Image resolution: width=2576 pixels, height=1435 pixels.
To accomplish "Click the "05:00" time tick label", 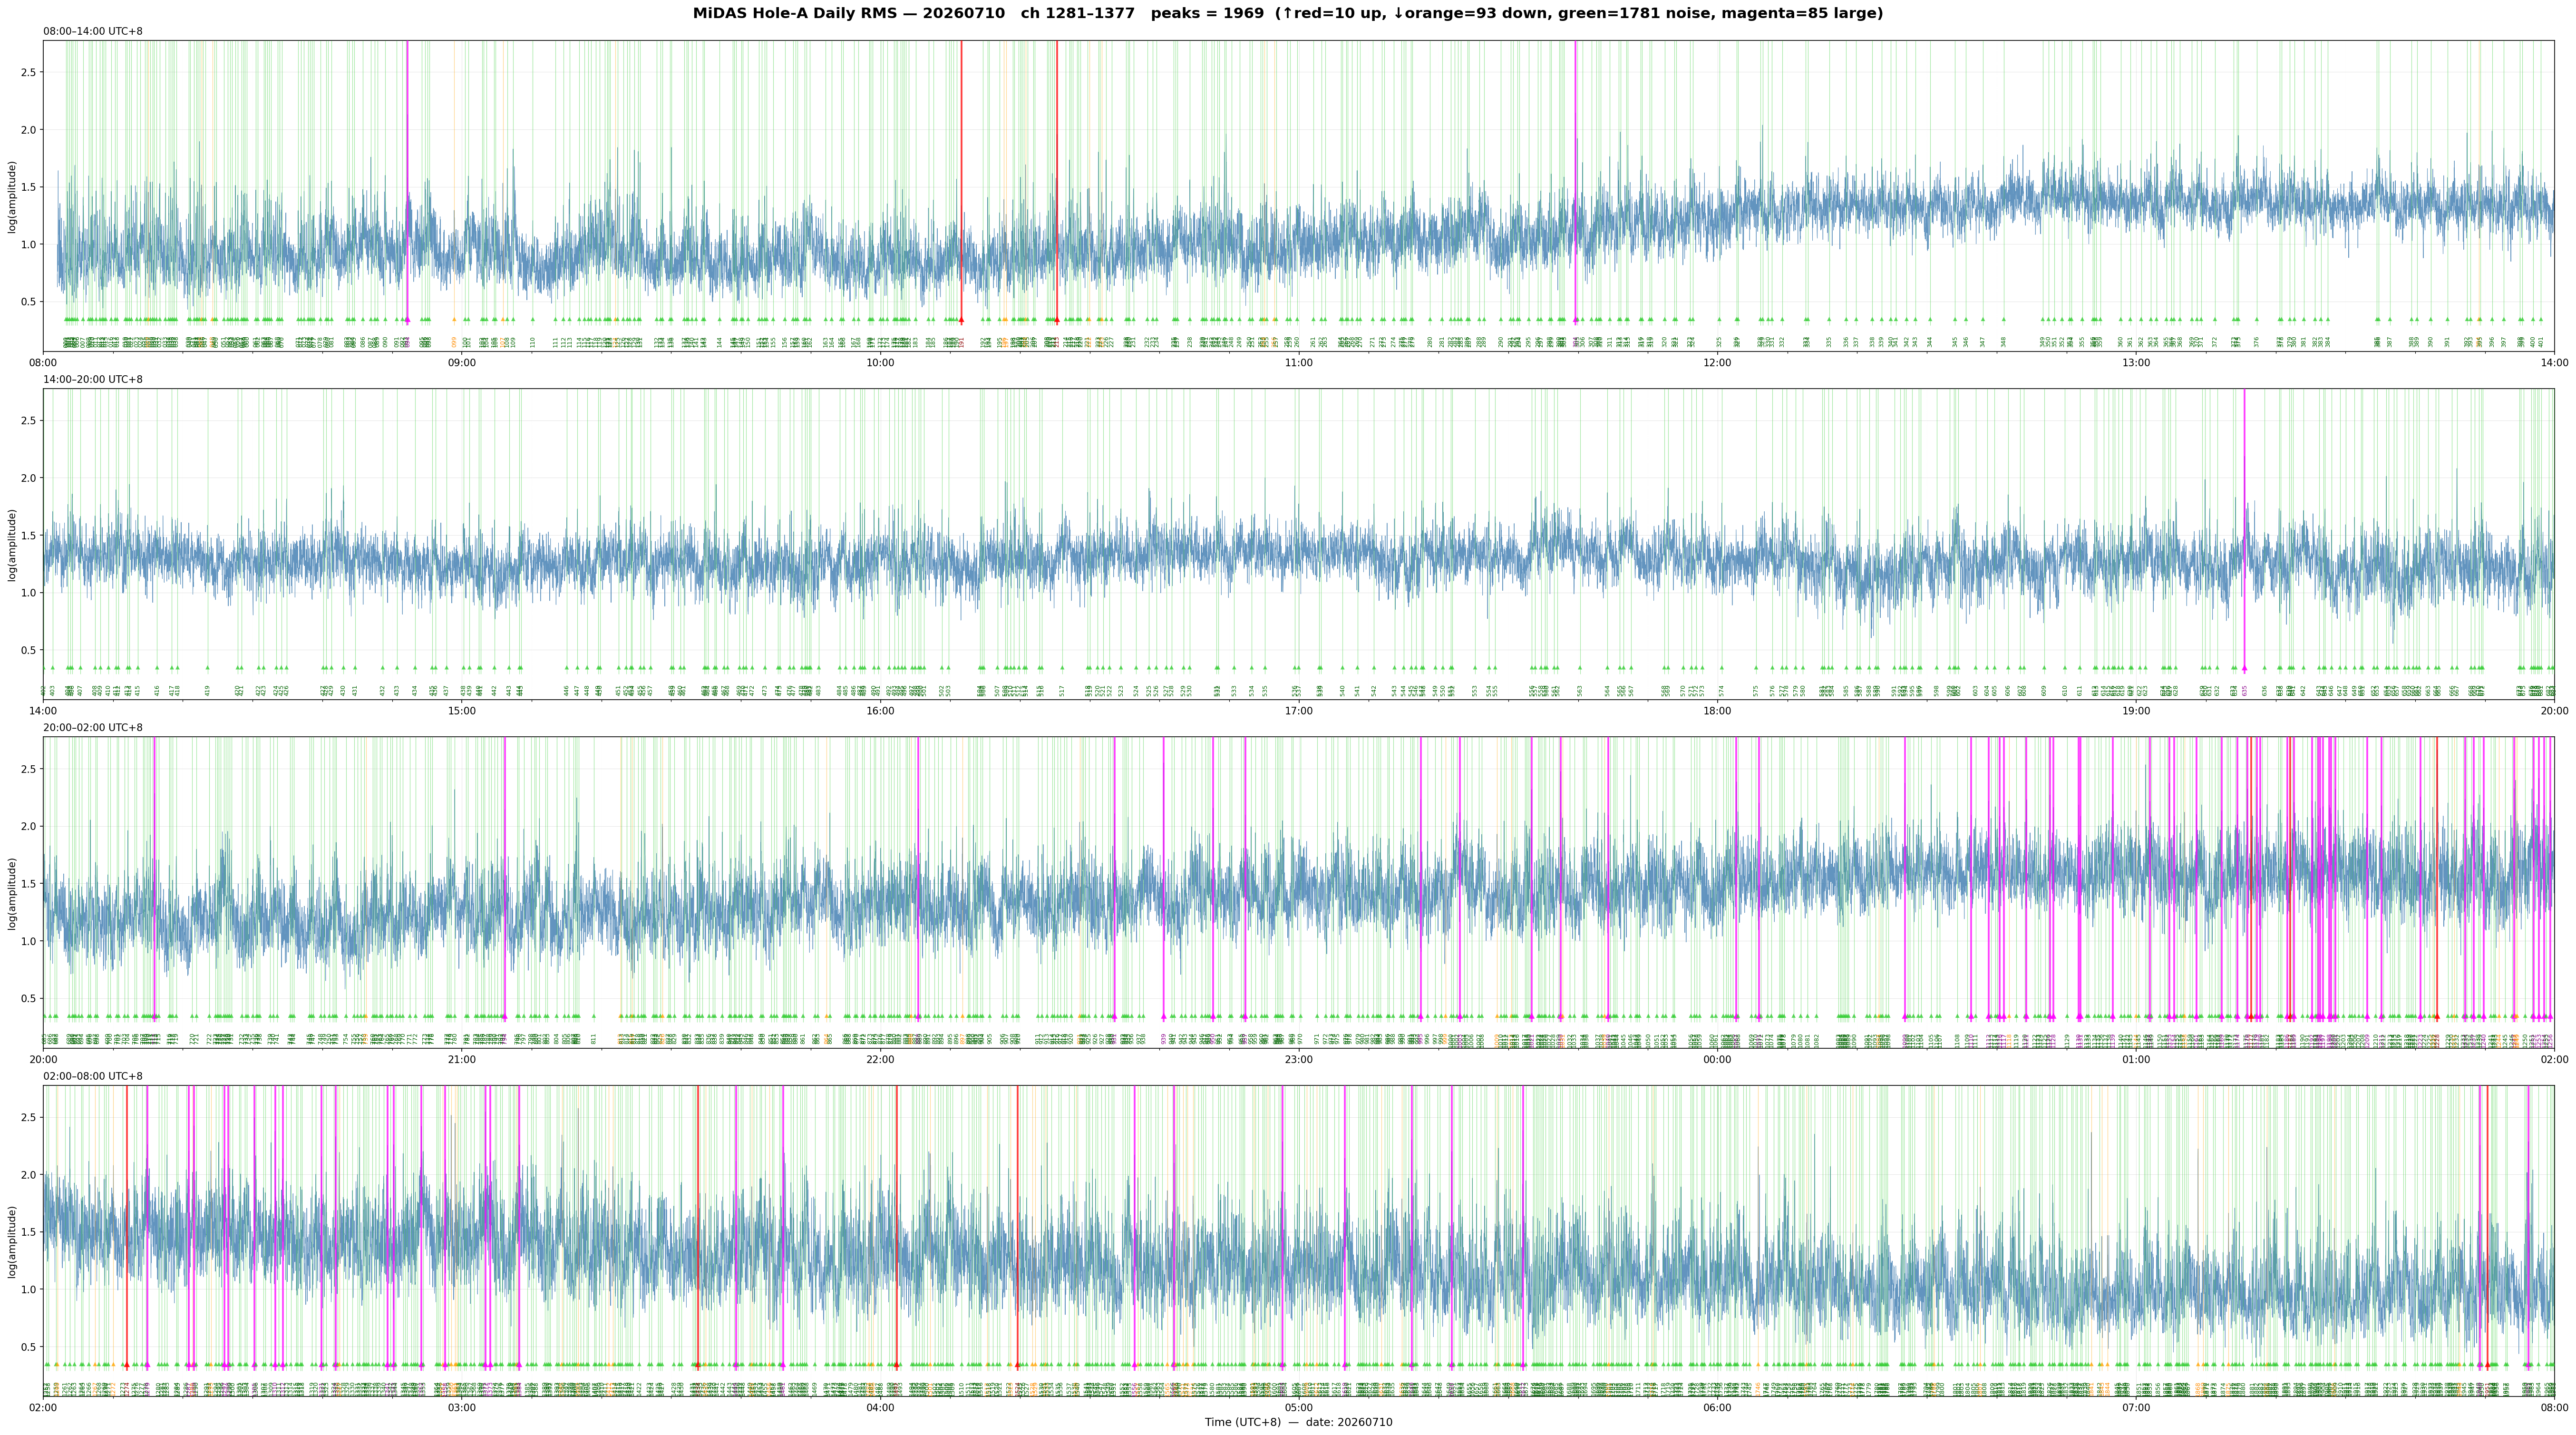I will [1299, 1407].
